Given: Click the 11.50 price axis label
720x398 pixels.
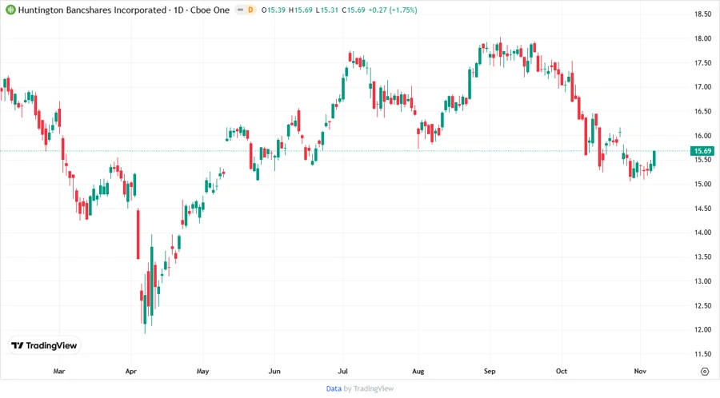Looking at the screenshot, I should coord(702,354).
